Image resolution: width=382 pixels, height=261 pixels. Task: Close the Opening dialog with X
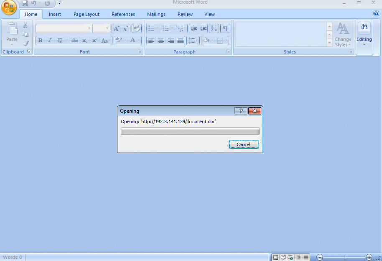point(255,111)
